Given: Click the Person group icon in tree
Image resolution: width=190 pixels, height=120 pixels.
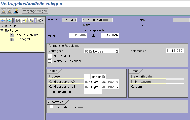Looking at the screenshot, I should click(7, 30).
